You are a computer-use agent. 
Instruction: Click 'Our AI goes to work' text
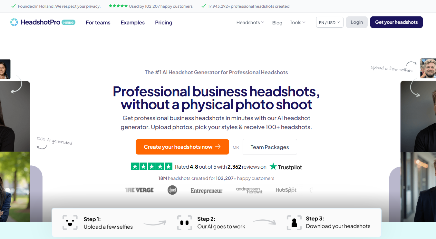pyautogui.click(x=221, y=226)
